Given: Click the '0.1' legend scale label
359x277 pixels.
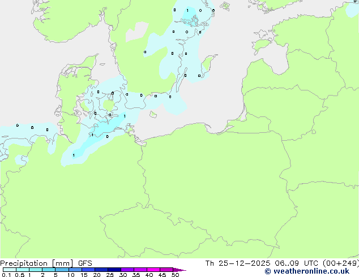Looking at the screenshot, I should [6, 275].
